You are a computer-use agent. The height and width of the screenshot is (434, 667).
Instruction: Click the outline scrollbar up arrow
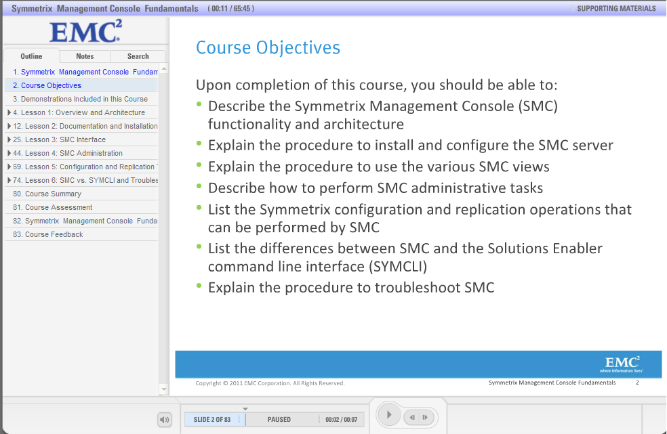[x=164, y=68]
